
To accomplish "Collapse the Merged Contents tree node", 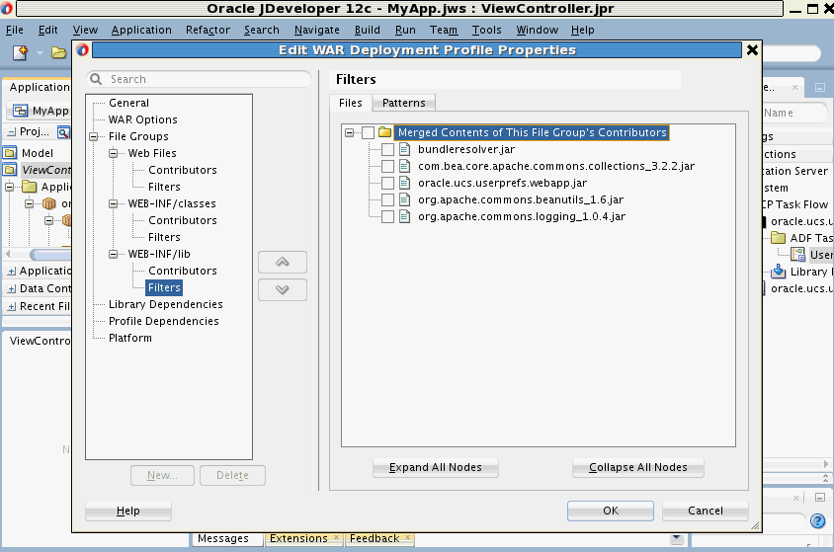I will coord(350,133).
